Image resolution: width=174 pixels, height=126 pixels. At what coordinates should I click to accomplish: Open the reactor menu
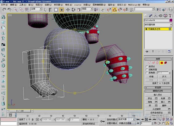tap(78, 5)
